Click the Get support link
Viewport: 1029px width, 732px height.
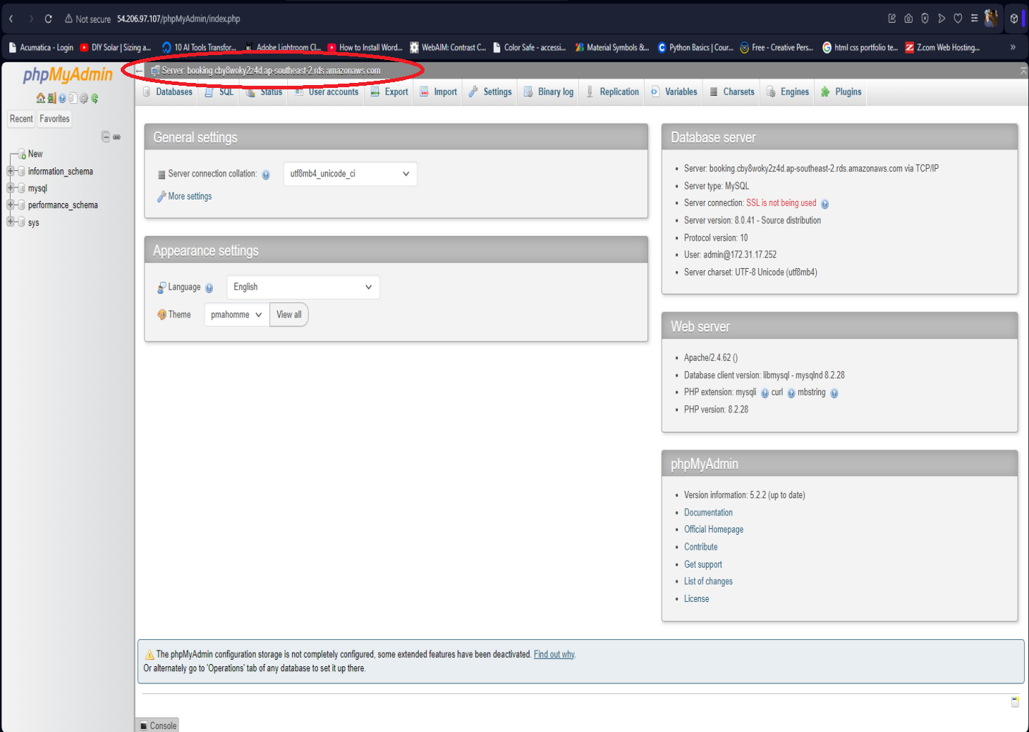(703, 565)
